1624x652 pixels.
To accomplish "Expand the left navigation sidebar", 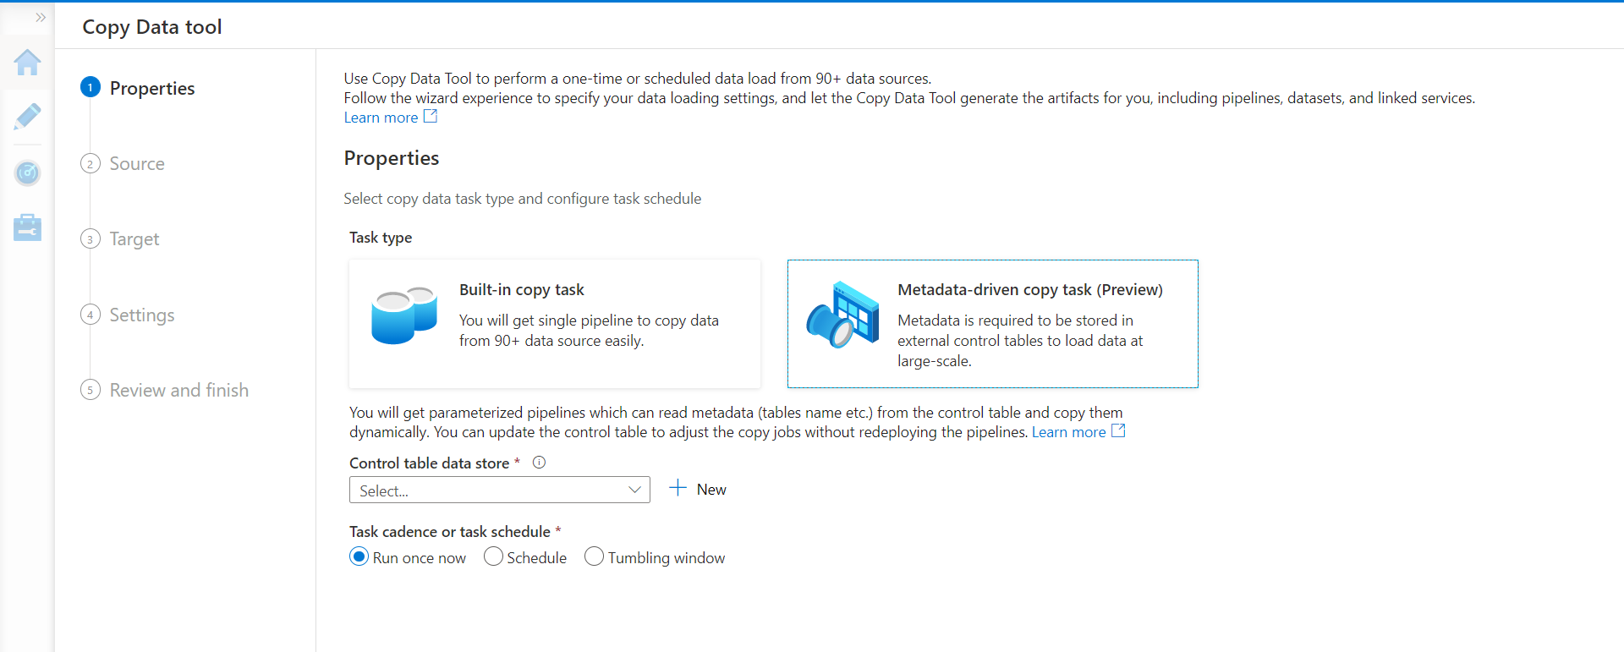I will point(40,17).
